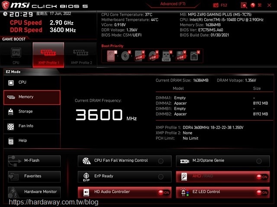Viewport: 277px width, 207px height.
Task: Select the hard disk boot device icon
Action: tap(112, 56)
